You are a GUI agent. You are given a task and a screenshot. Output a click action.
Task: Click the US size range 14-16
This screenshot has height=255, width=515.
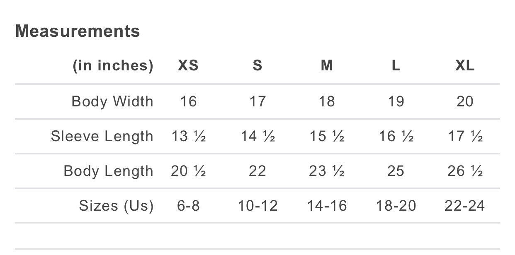(327, 206)
